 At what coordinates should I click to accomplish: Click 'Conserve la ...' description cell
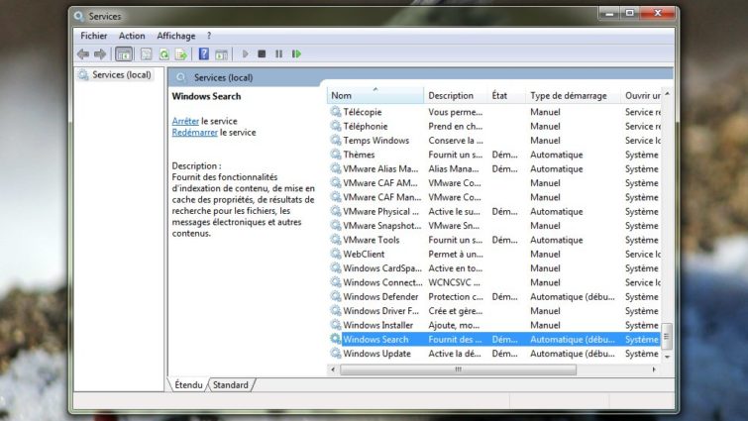point(456,141)
